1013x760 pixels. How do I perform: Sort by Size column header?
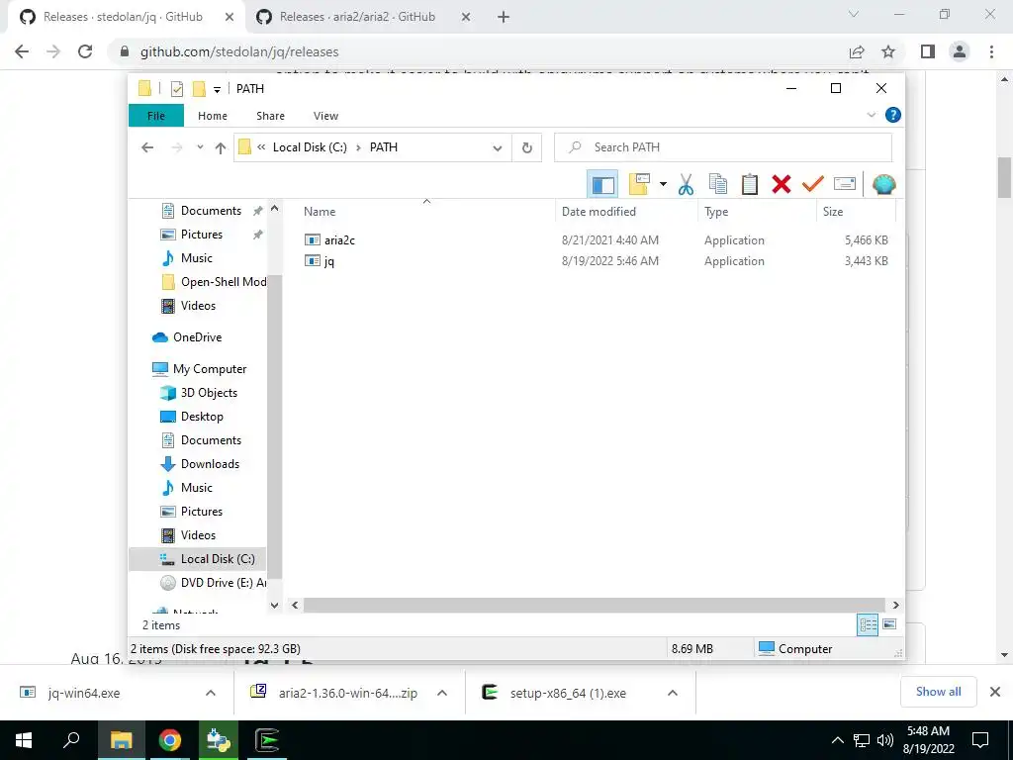pos(856,212)
